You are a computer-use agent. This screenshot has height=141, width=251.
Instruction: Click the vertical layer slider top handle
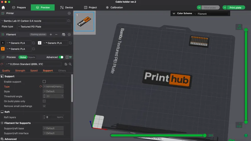246,30
